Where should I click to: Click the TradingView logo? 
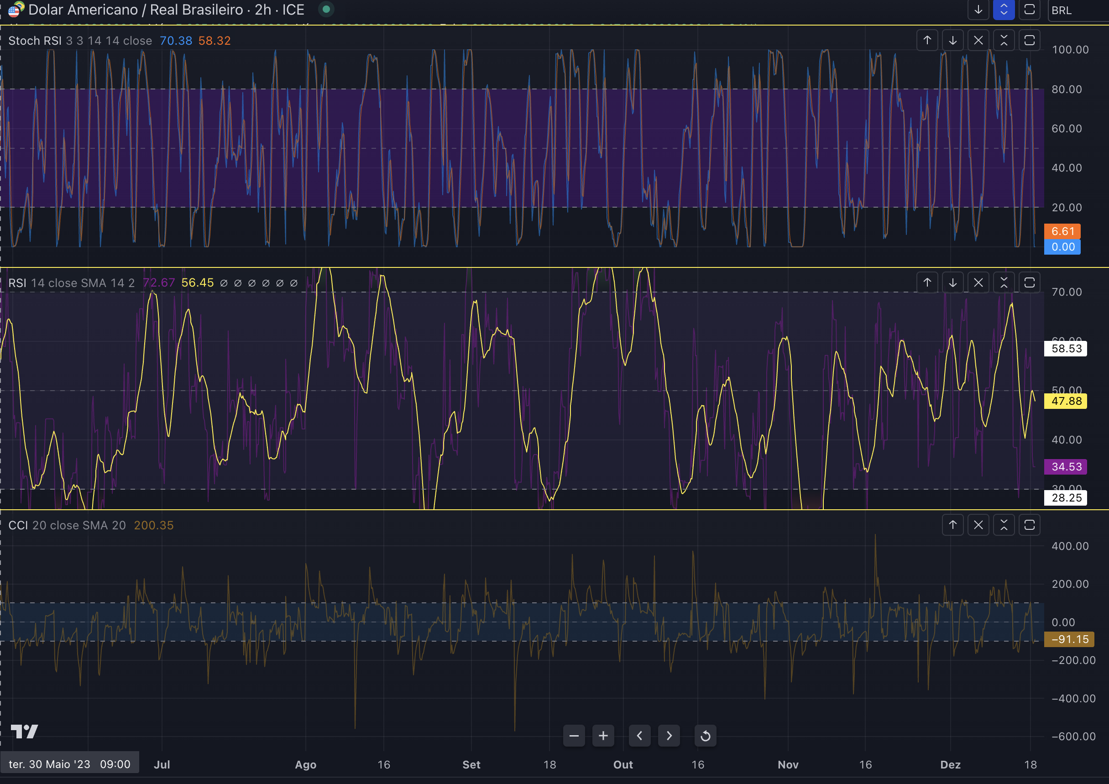click(x=24, y=732)
